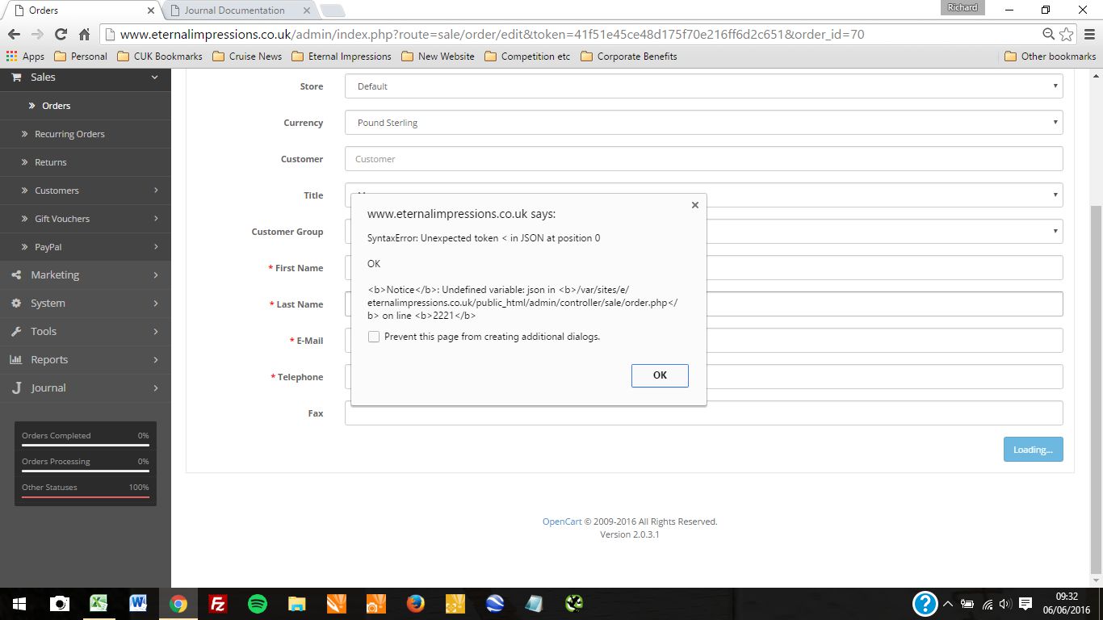This screenshot has height=620, width=1103.
Task: Open FileZilla from the taskbar
Action: (217, 603)
